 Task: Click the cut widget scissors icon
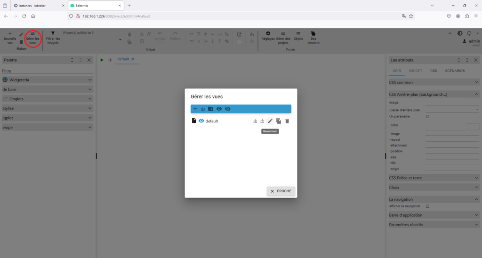(x=142, y=34)
